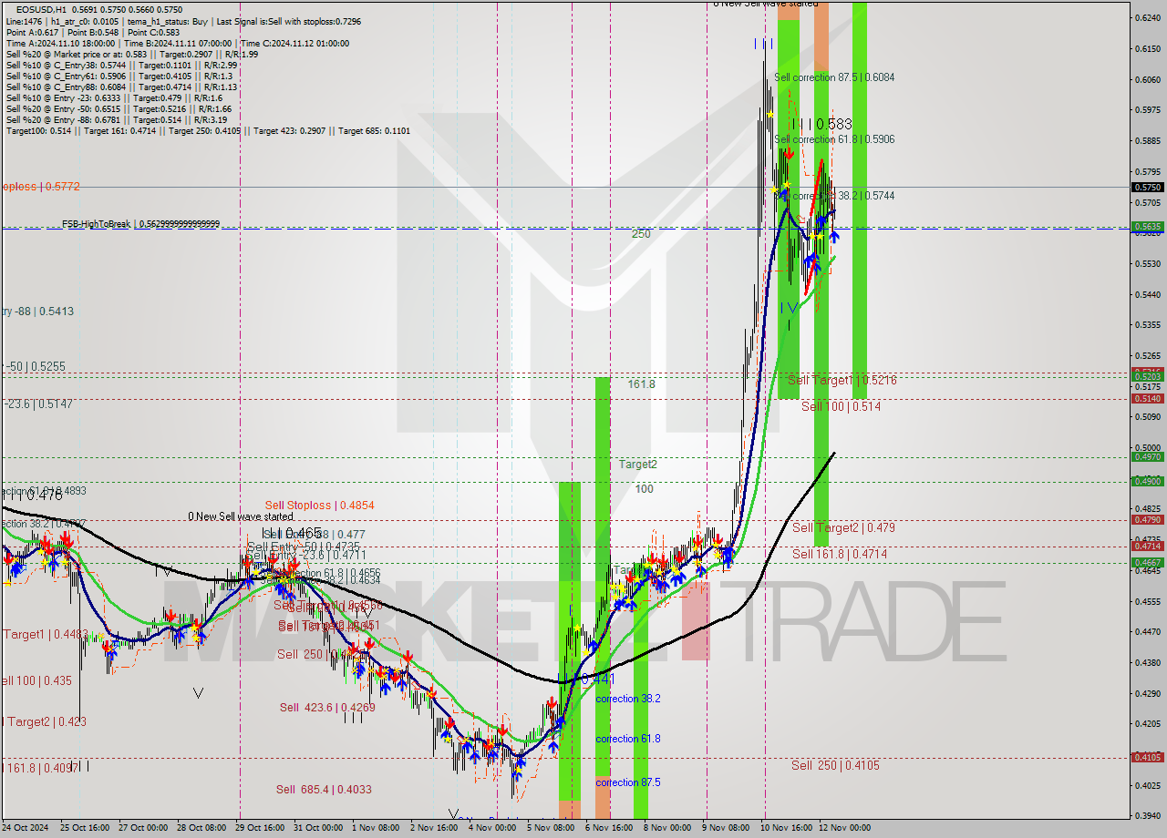Select the blue 'correction 87.5' label

[x=627, y=782]
